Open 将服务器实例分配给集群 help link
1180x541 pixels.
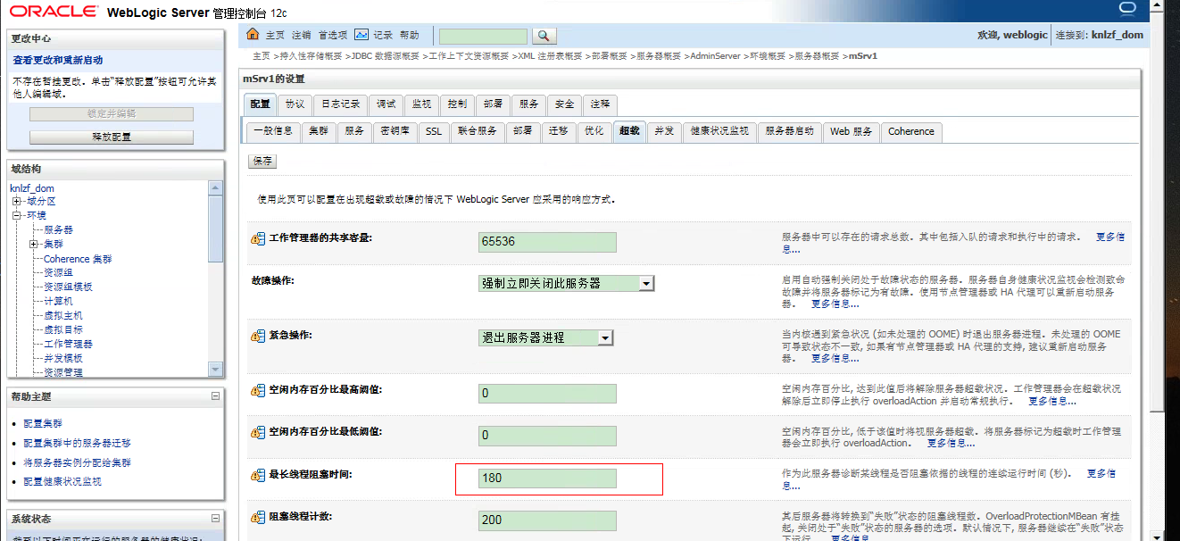pos(78,462)
